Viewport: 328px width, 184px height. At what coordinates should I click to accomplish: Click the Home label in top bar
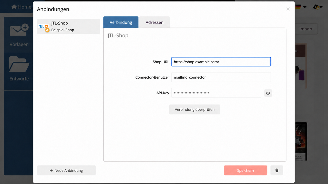pyautogui.click(x=25, y=7)
